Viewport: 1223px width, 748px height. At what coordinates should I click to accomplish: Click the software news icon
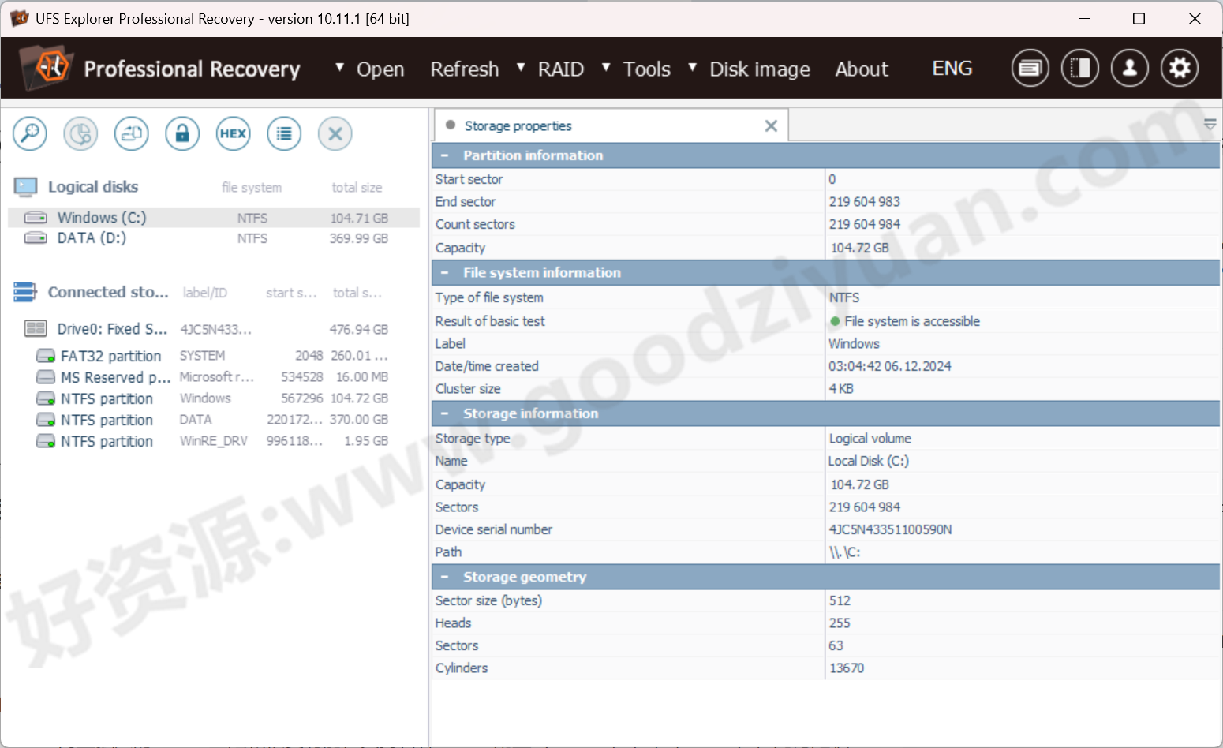1030,68
